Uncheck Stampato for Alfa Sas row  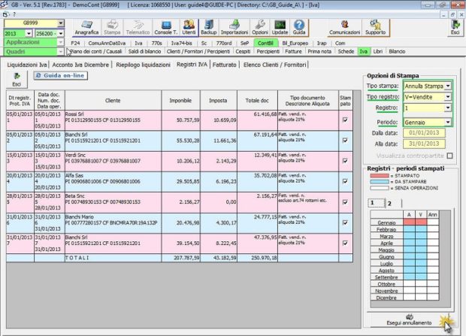[345, 181]
